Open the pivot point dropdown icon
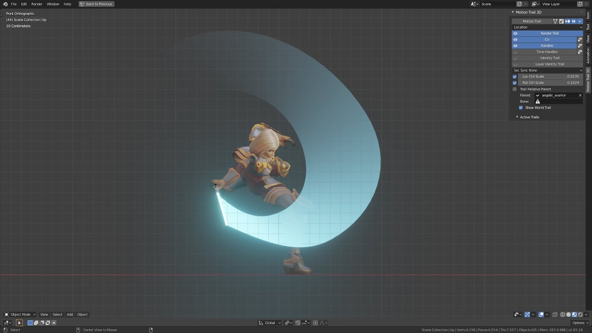Viewport: 592px width, 333px height. pos(288,323)
